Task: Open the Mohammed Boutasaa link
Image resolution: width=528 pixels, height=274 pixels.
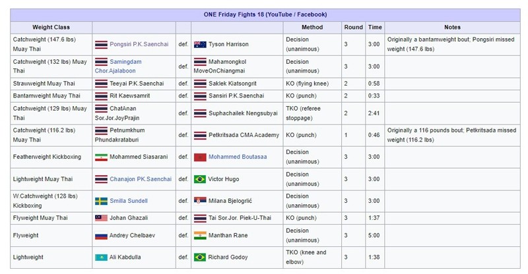Action: click(x=238, y=157)
